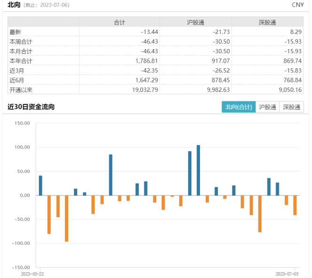Select the 近6月 row label
Image resolution: width=312 pixels, height=278 pixels.
17,80
